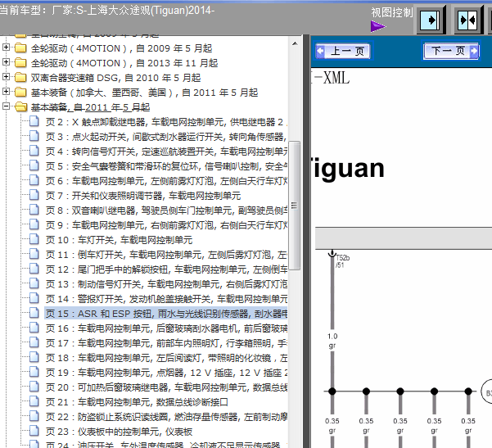492x448 pixels.
Task: Click document icon beside 页 3
Action: (34, 136)
